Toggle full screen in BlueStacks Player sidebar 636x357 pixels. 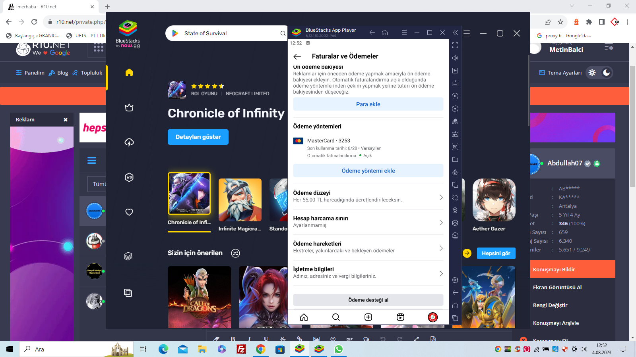click(455, 45)
